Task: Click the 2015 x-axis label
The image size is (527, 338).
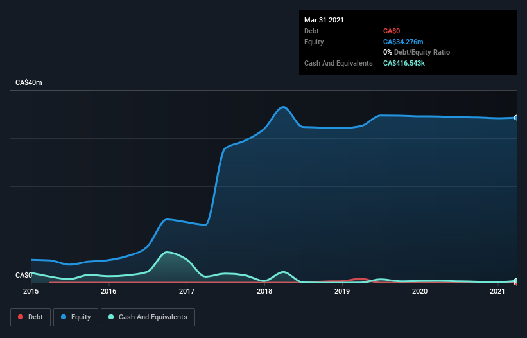Action: click(31, 291)
